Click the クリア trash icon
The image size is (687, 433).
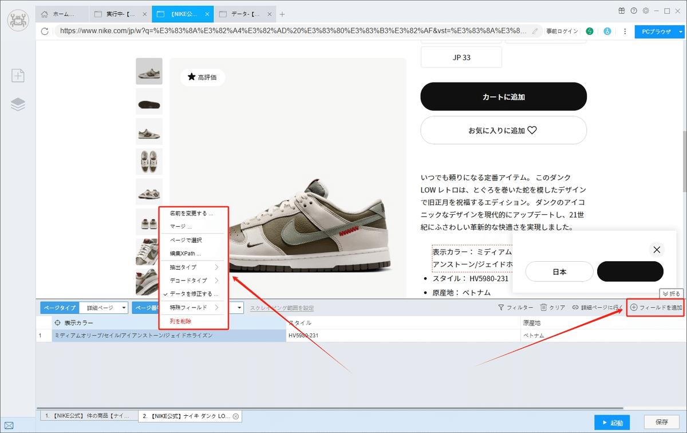544,308
